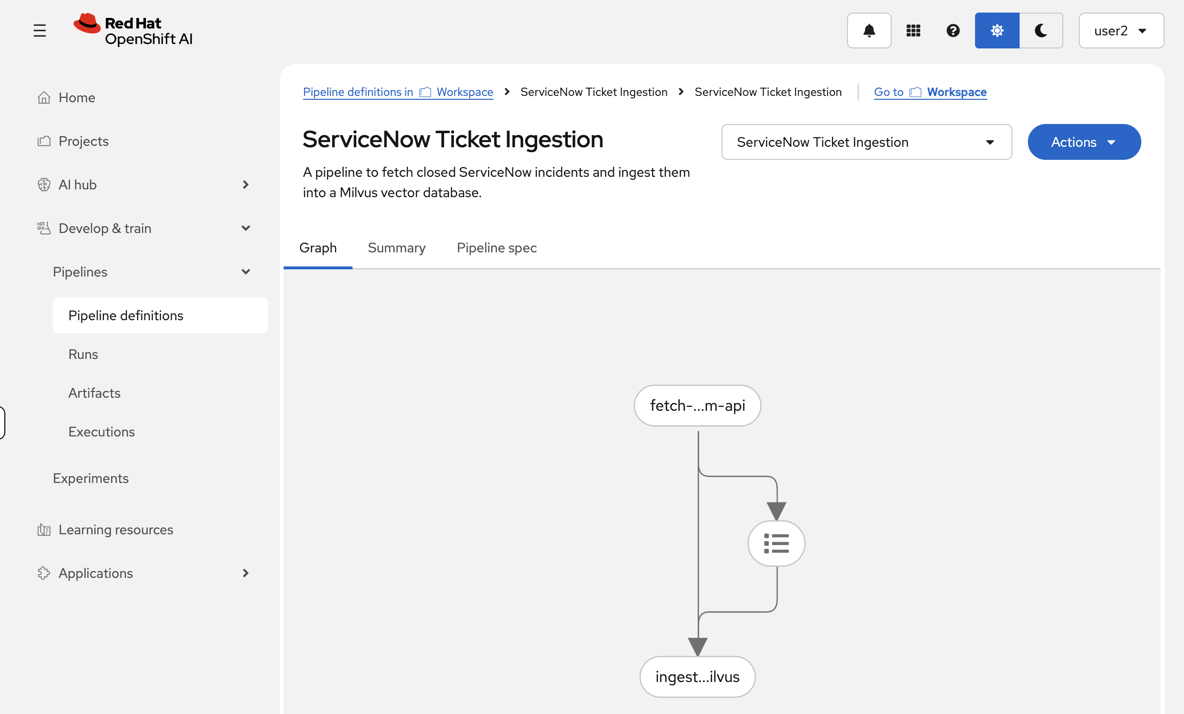This screenshot has width=1184, height=714.
Task: Collapse the Pipelines section chevron
Action: (x=246, y=272)
